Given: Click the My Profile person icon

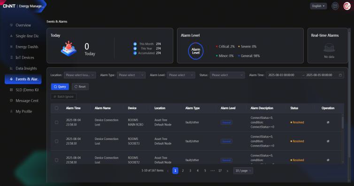Looking at the screenshot, I should coord(11,111).
